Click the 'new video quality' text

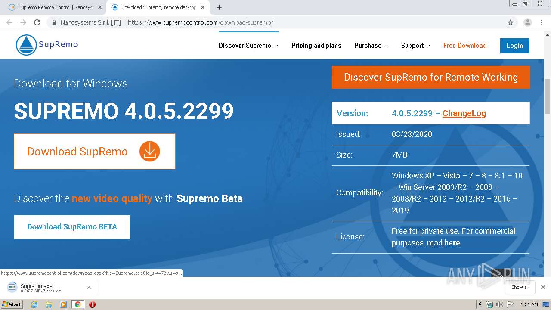pyautogui.click(x=112, y=198)
